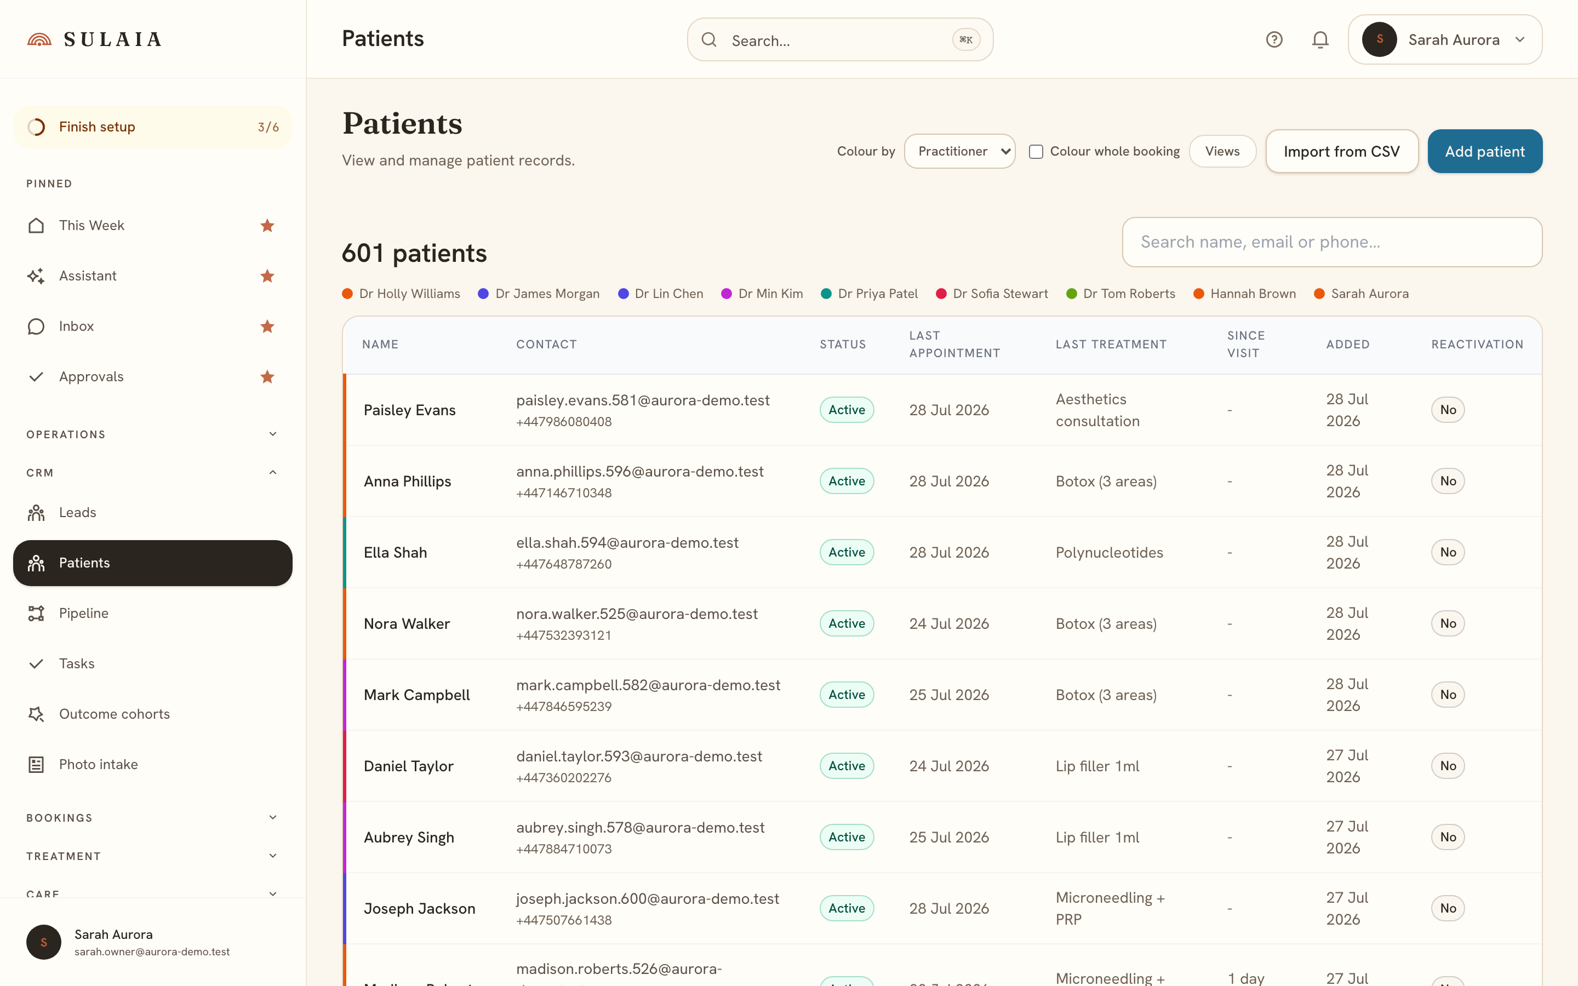1578x986 pixels.
Task: Open the Practitioner colour-by dropdown
Action: 960,151
